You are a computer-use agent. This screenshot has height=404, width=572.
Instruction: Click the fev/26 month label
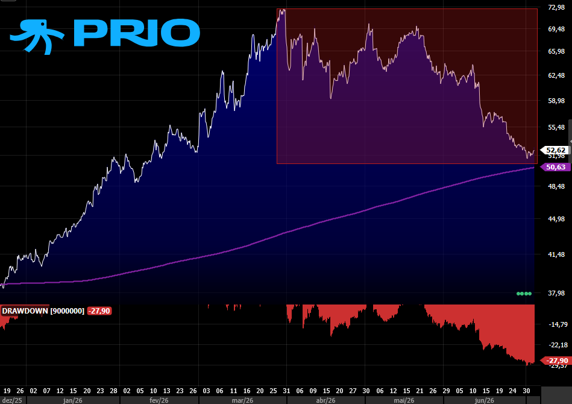[159, 400]
